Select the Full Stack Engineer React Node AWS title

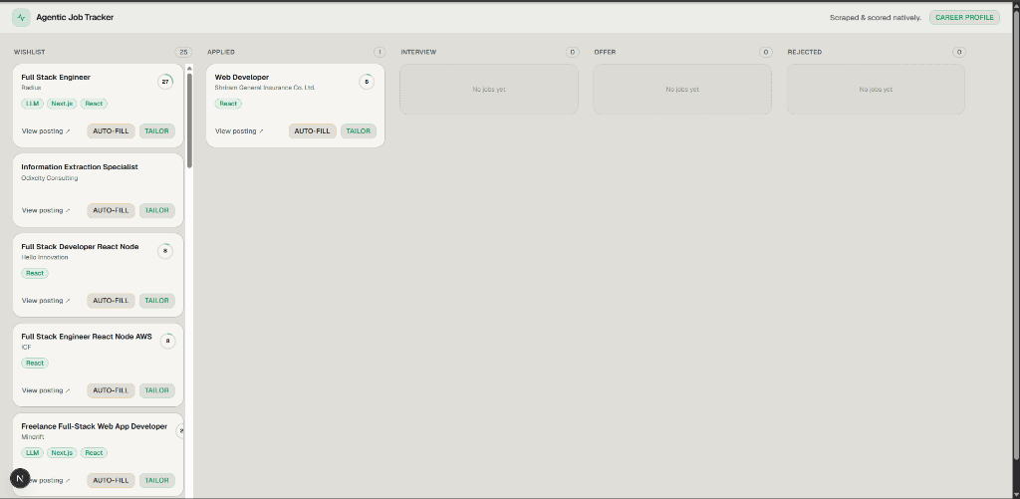coord(87,337)
